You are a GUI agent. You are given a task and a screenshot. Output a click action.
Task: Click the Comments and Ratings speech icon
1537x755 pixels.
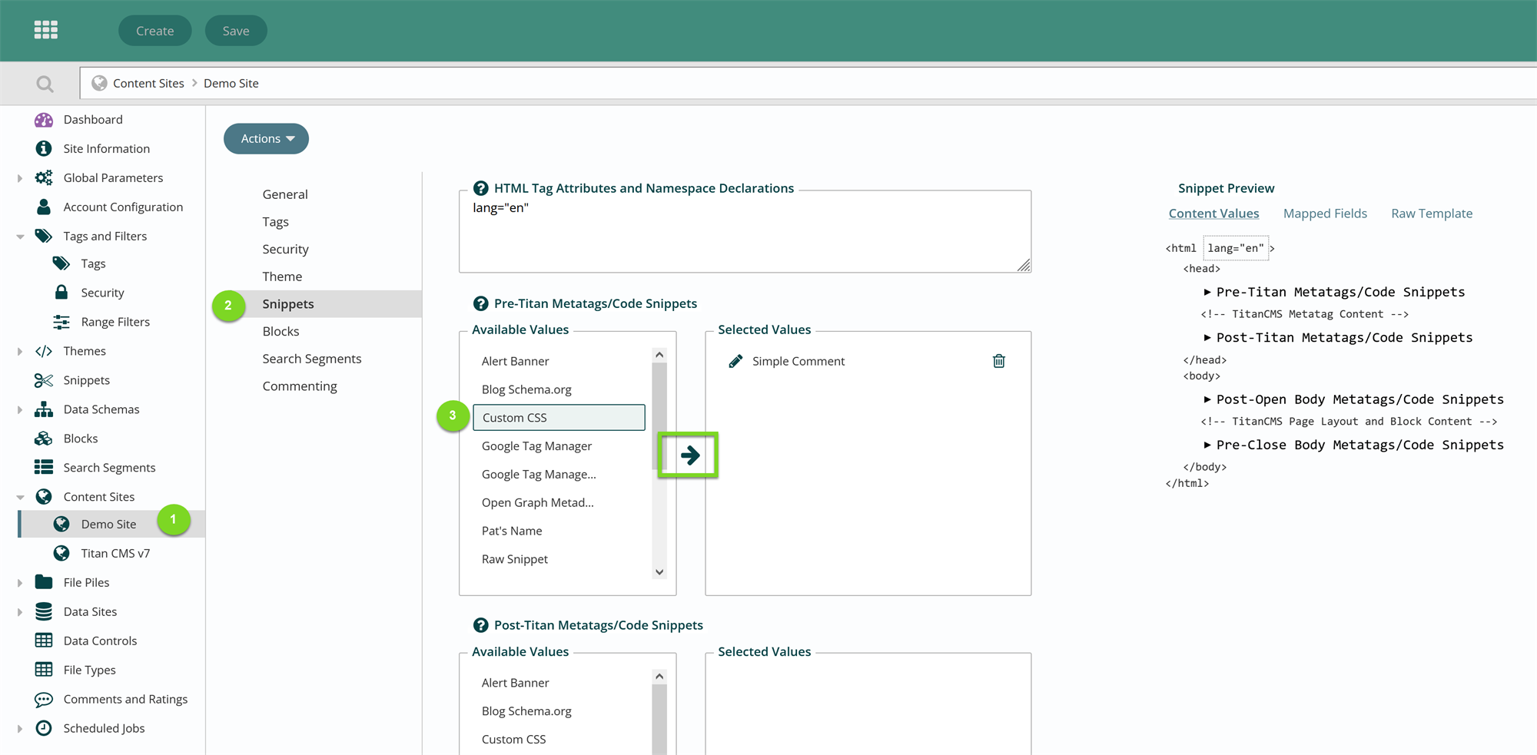tap(44, 699)
